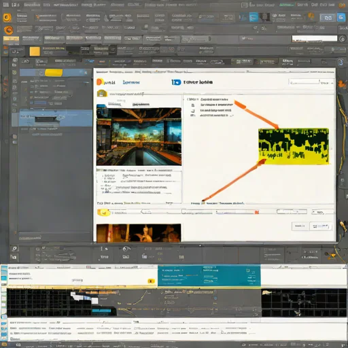
Task: Click the orange icon at the lower toolbar's right end
Action: [x=331, y=256]
